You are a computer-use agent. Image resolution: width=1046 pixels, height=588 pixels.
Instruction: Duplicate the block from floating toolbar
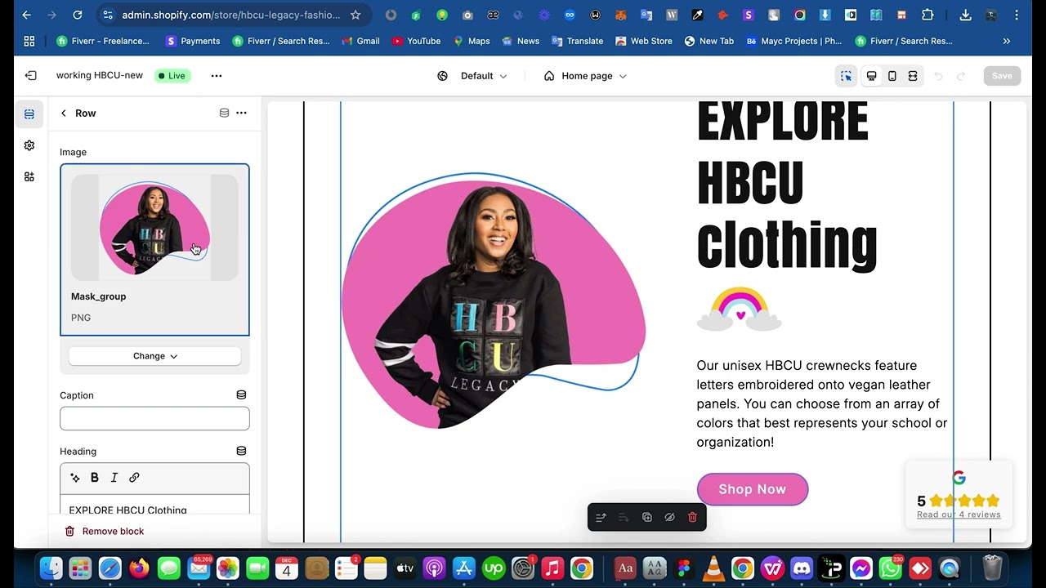646,517
